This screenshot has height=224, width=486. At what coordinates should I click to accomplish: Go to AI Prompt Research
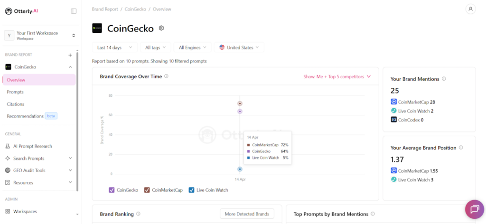click(x=33, y=146)
